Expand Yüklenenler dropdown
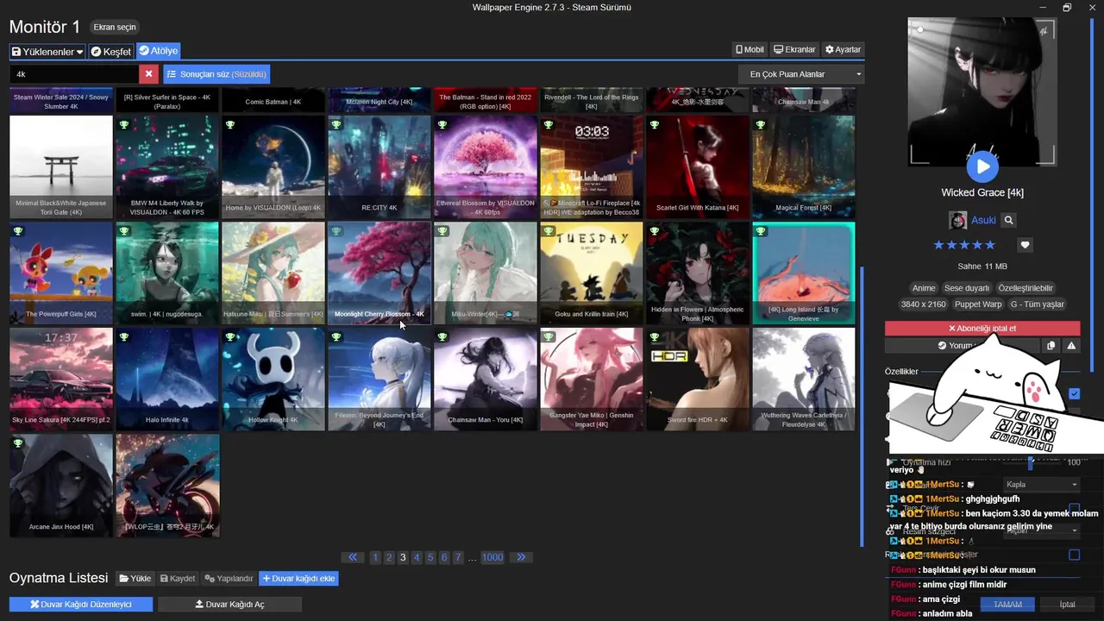Image resolution: width=1104 pixels, height=621 pixels. [x=47, y=52]
